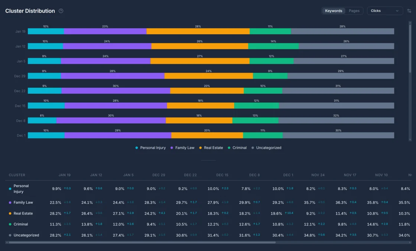Viewport: 416px width, 251px height.
Task: Select the Keywords tab
Action: pyautogui.click(x=334, y=11)
